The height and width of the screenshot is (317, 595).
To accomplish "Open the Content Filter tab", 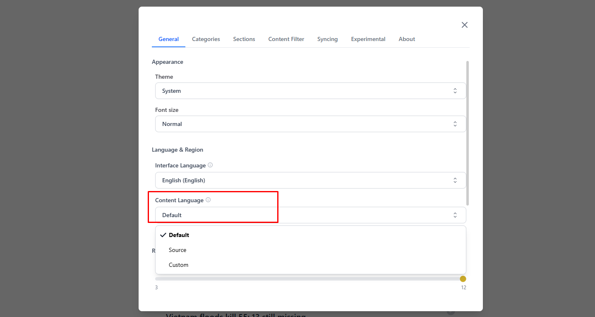I will [286, 39].
